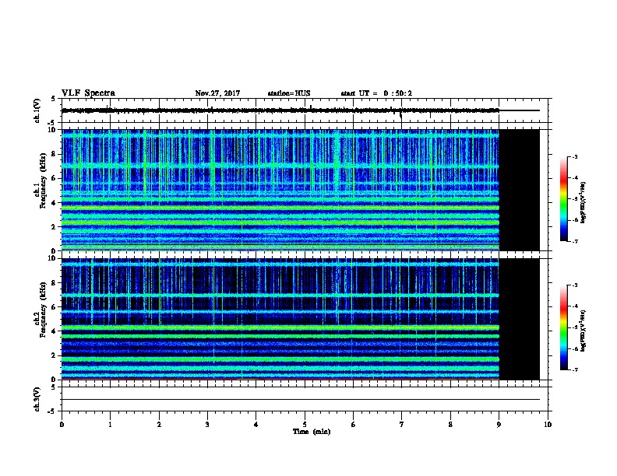Click the black no-data block in ch.1 spectrogram
Screen dimensions: 617x476
pos(519,190)
